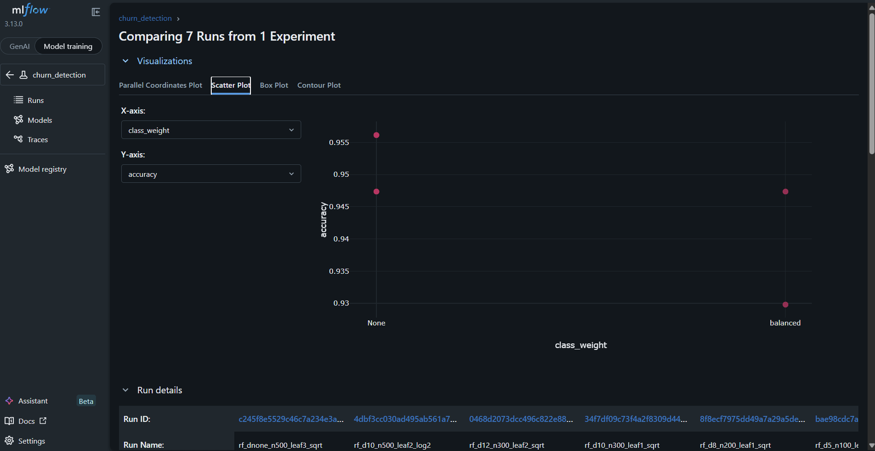The image size is (875, 451).
Task: Click the Models icon in sidebar
Action: [18, 120]
